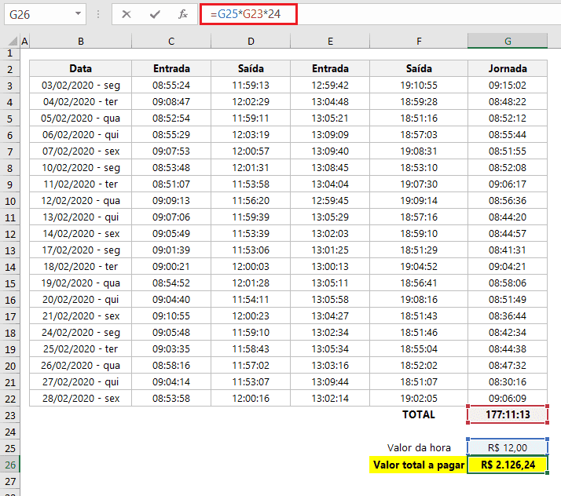This screenshot has width=561, height=496.
Task: Select the exit time 12:03:19
Action: tap(251, 135)
